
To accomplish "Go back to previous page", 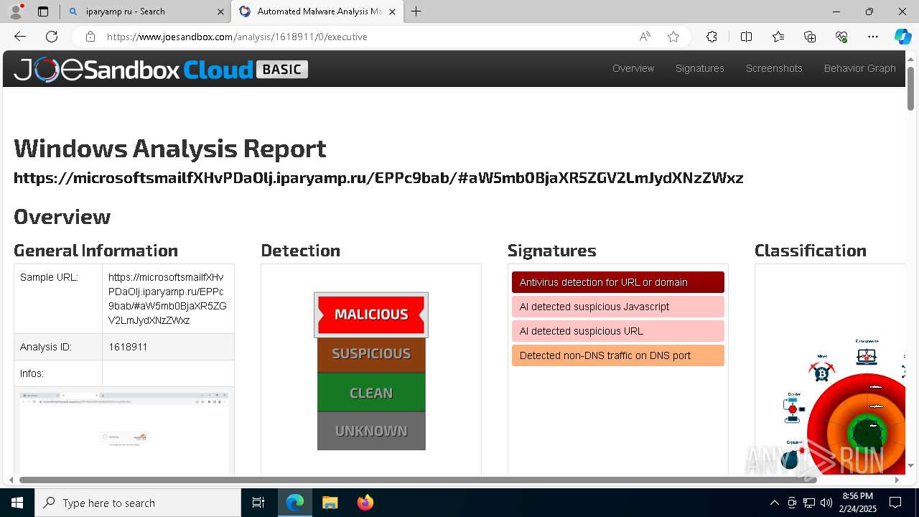I will pos(20,37).
